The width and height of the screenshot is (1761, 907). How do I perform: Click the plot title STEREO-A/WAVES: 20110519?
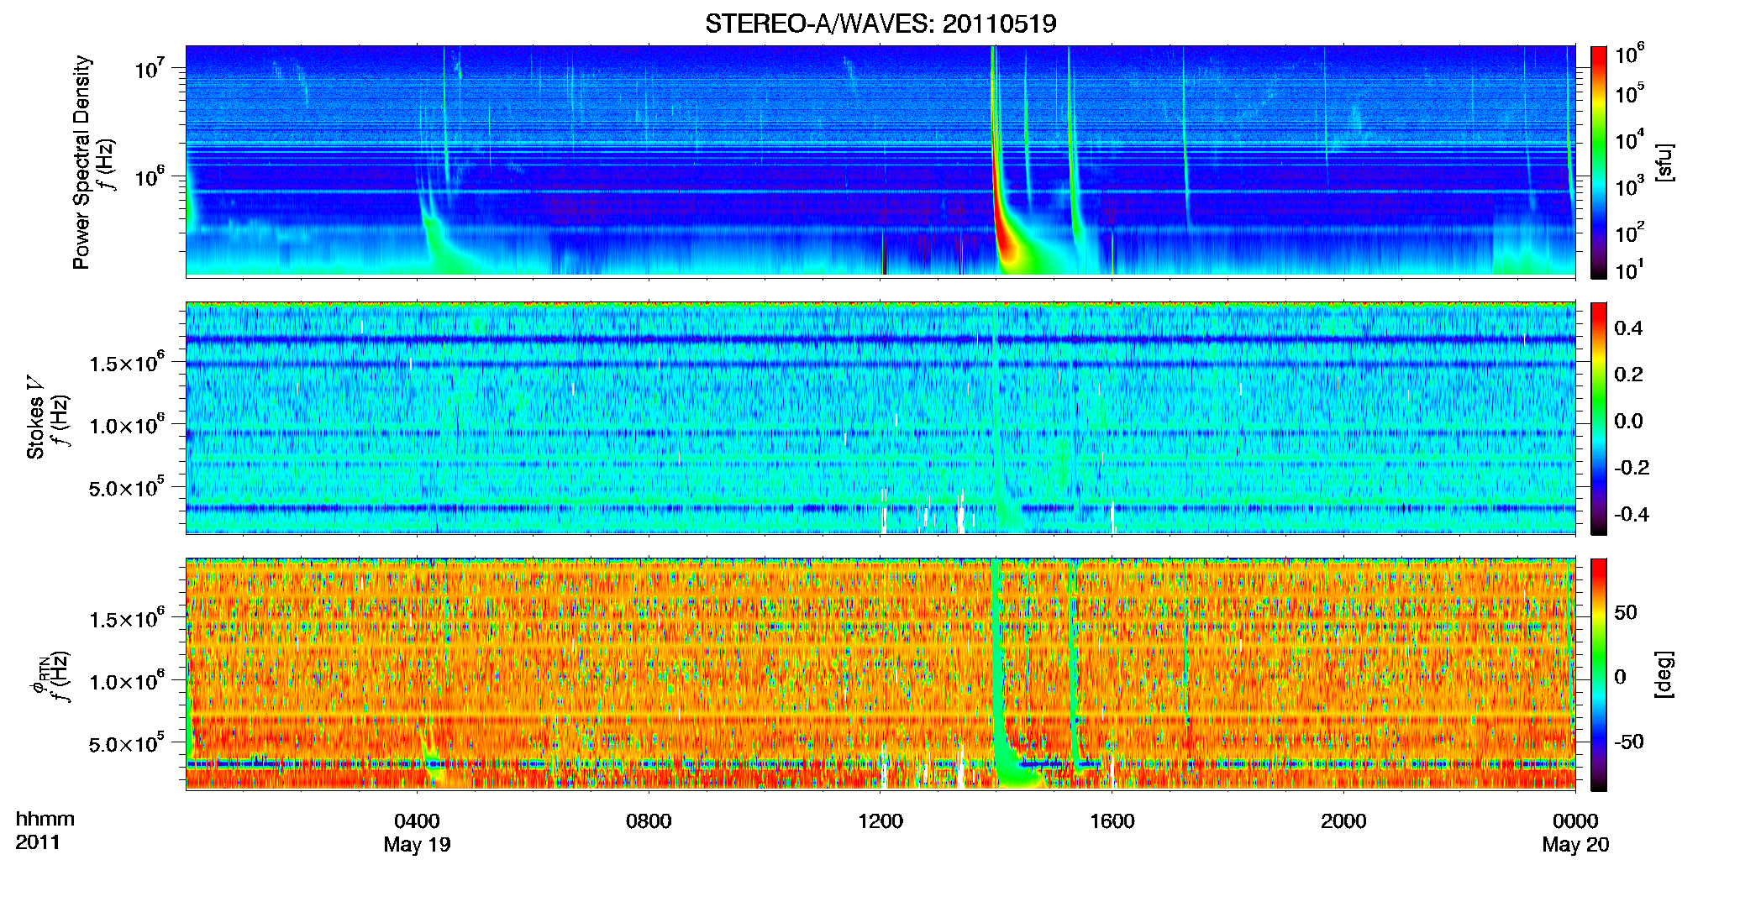click(x=880, y=24)
